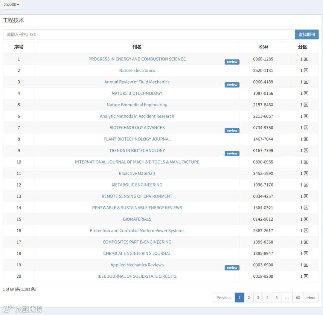Screen dimensions: 323x315
Task: Click review badge on BIOTECHNOLOGY ADVANCES row
Action: point(232,130)
